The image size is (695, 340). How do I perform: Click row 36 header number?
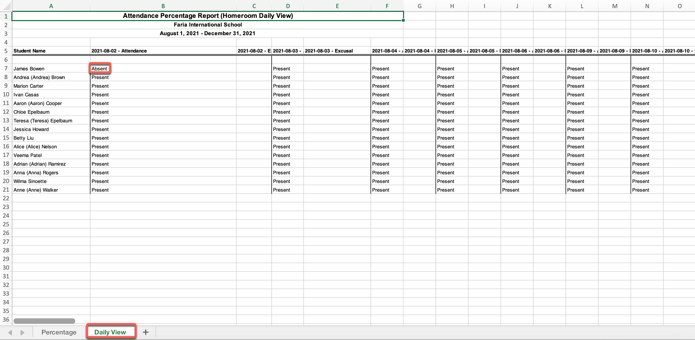click(x=6, y=320)
